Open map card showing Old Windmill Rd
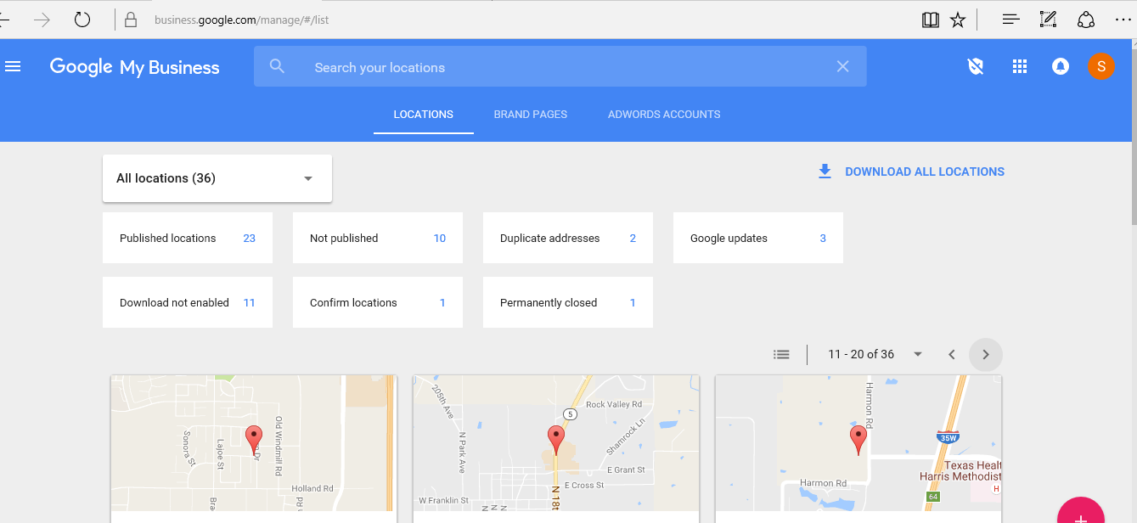This screenshot has width=1137, height=523. click(254, 444)
